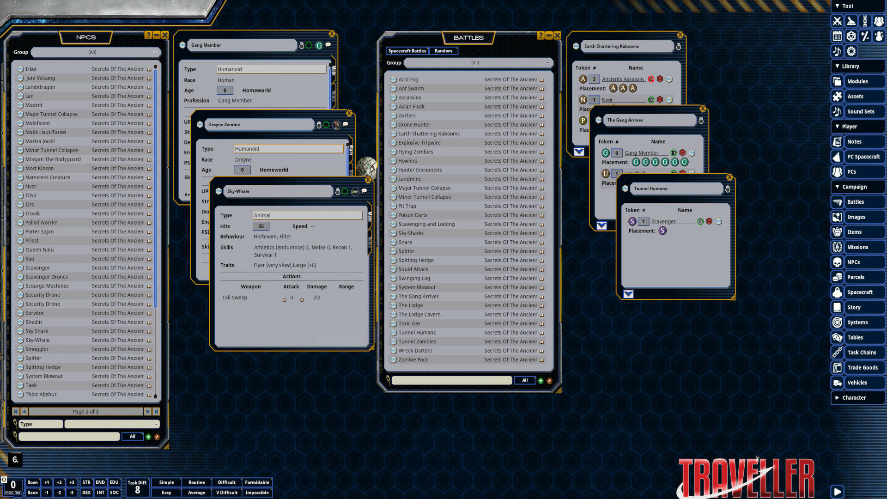The width and height of the screenshot is (887, 499).
Task: Open Sound Sets from the Library sidebar
Action: coord(861,111)
